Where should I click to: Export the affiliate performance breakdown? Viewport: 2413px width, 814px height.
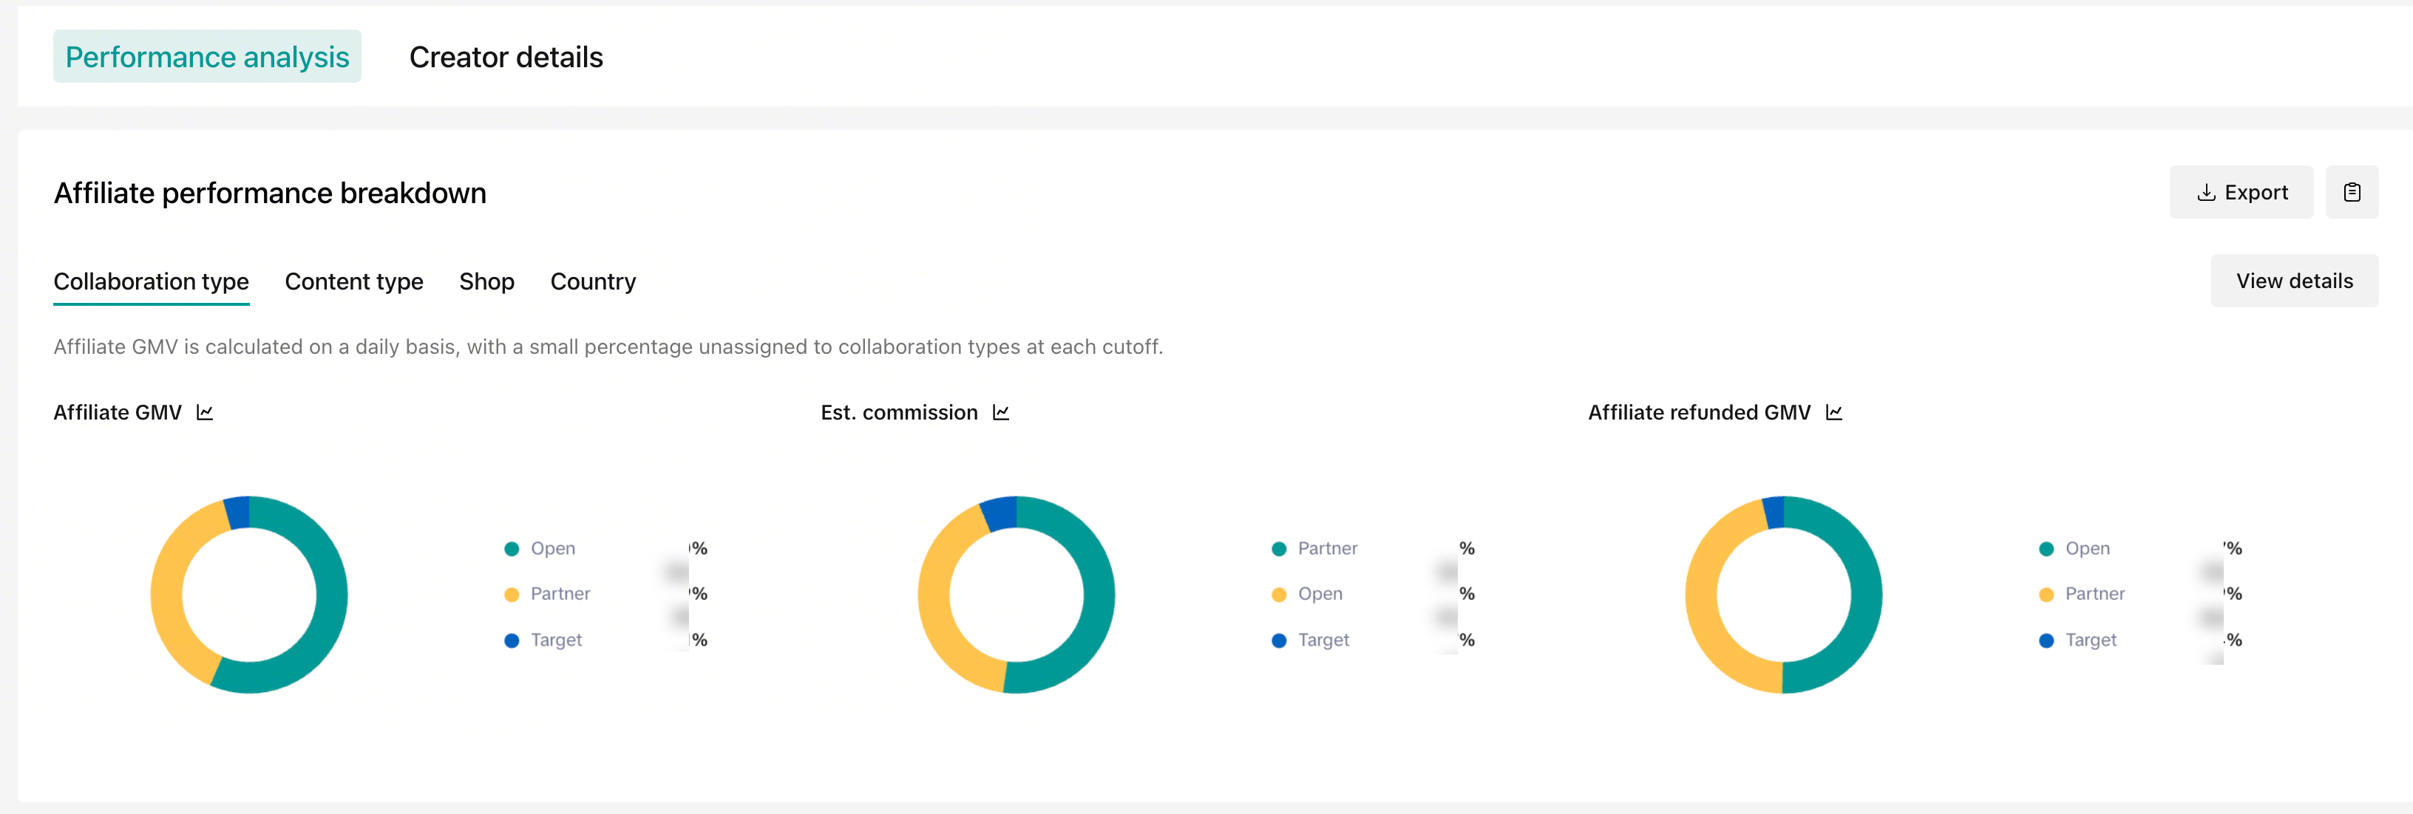pos(2241,193)
